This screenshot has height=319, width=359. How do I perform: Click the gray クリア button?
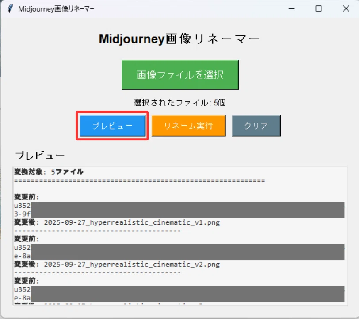(256, 126)
